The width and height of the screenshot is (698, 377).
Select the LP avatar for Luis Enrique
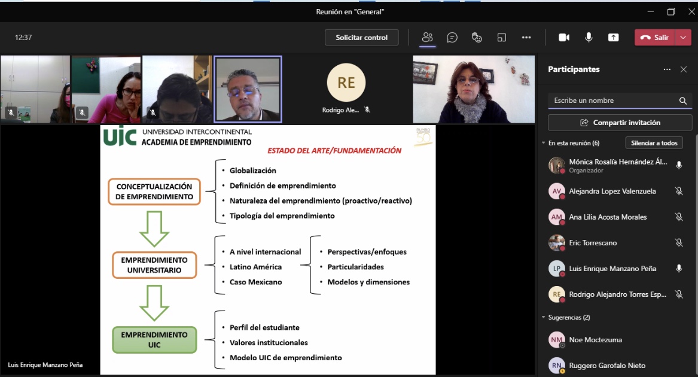click(x=556, y=269)
